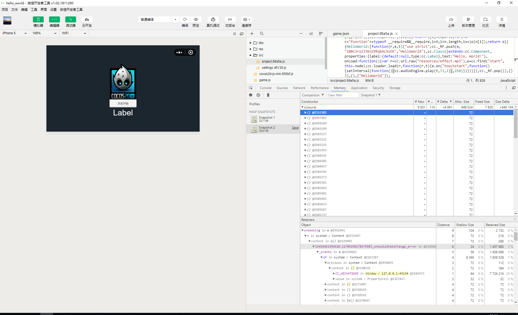This screenshot has height=315, width=518.
Task: Click Save link for Snapshot 2
Action: tap(295, 128)
